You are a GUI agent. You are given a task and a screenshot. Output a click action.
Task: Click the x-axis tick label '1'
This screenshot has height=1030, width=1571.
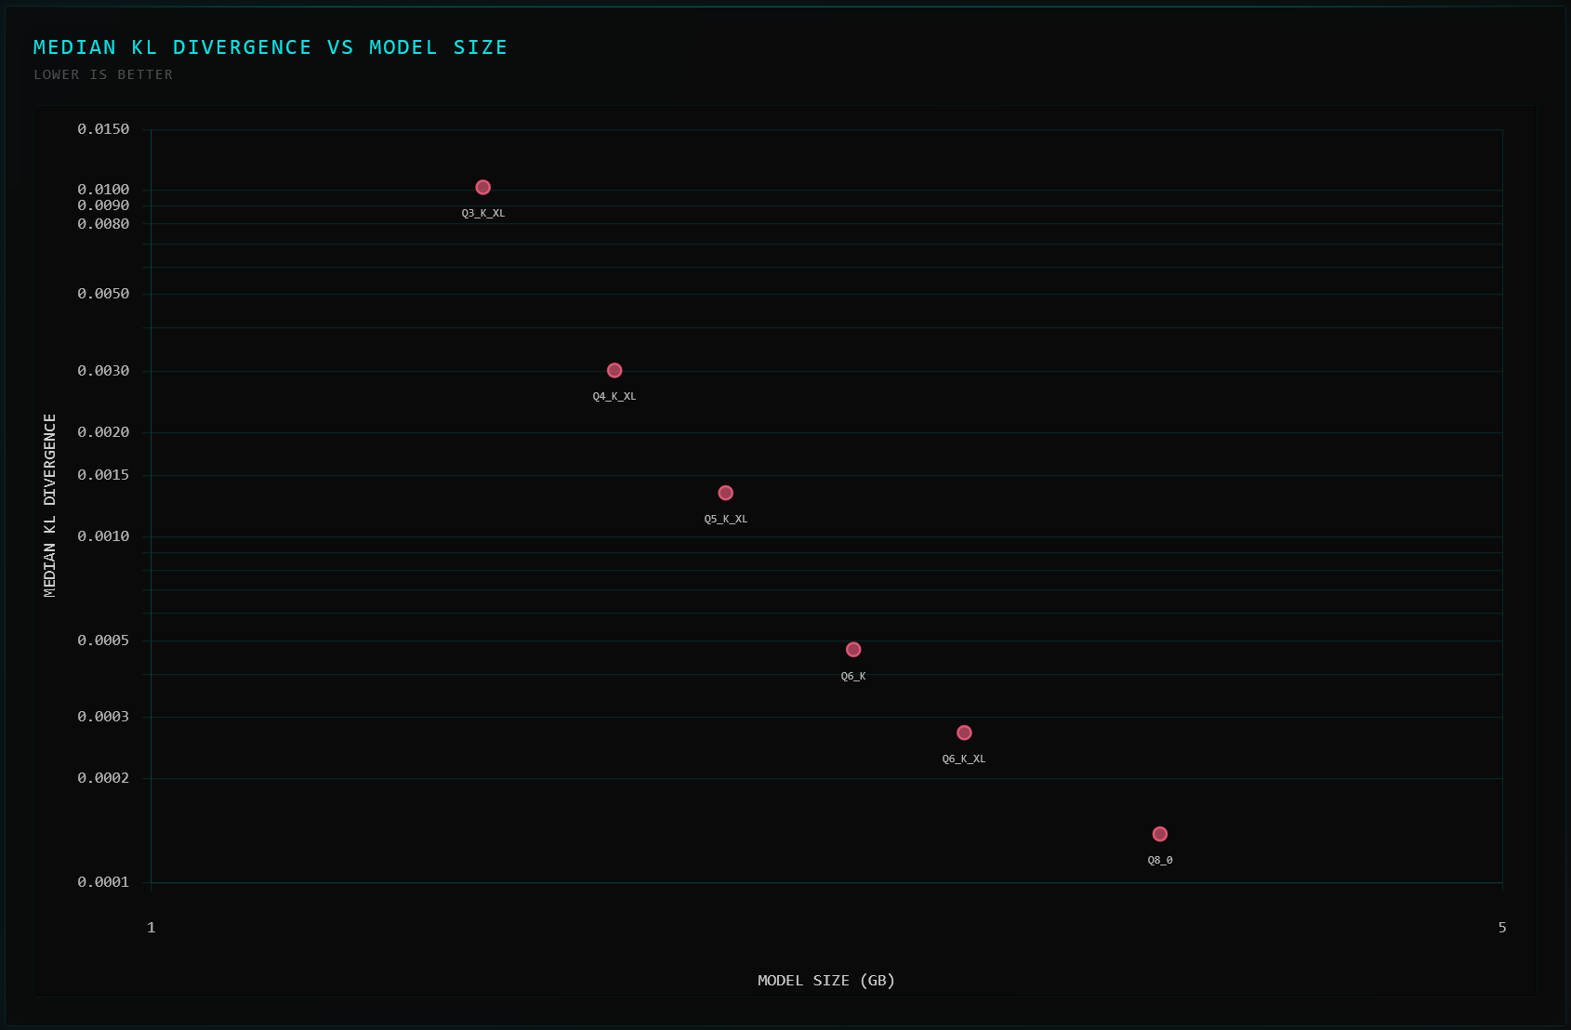152,927
